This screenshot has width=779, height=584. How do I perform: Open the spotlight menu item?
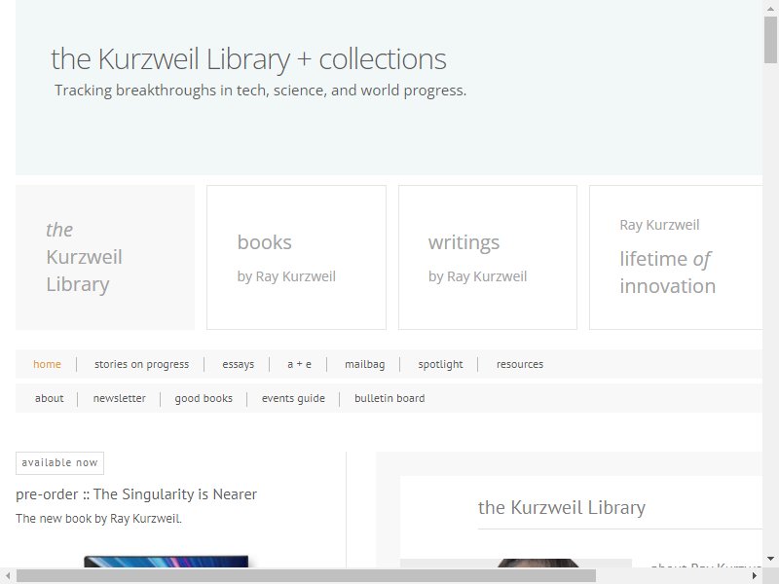pos(440,364)
